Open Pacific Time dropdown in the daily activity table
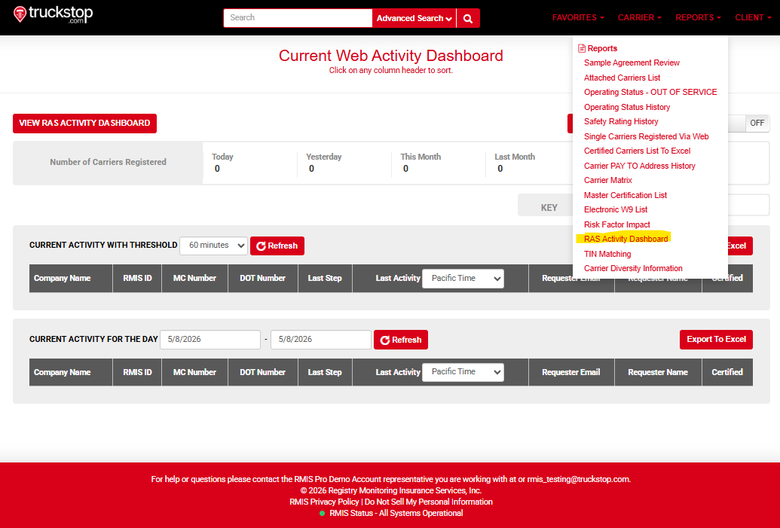The width and height of the screenshot is (780, 528). [x=463, y=372]
